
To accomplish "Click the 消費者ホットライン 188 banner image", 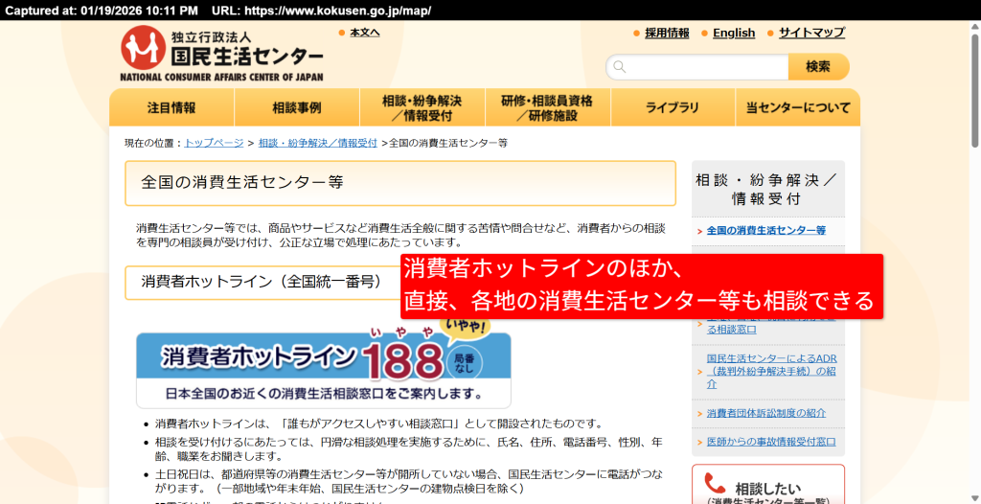I will [324, 365].
